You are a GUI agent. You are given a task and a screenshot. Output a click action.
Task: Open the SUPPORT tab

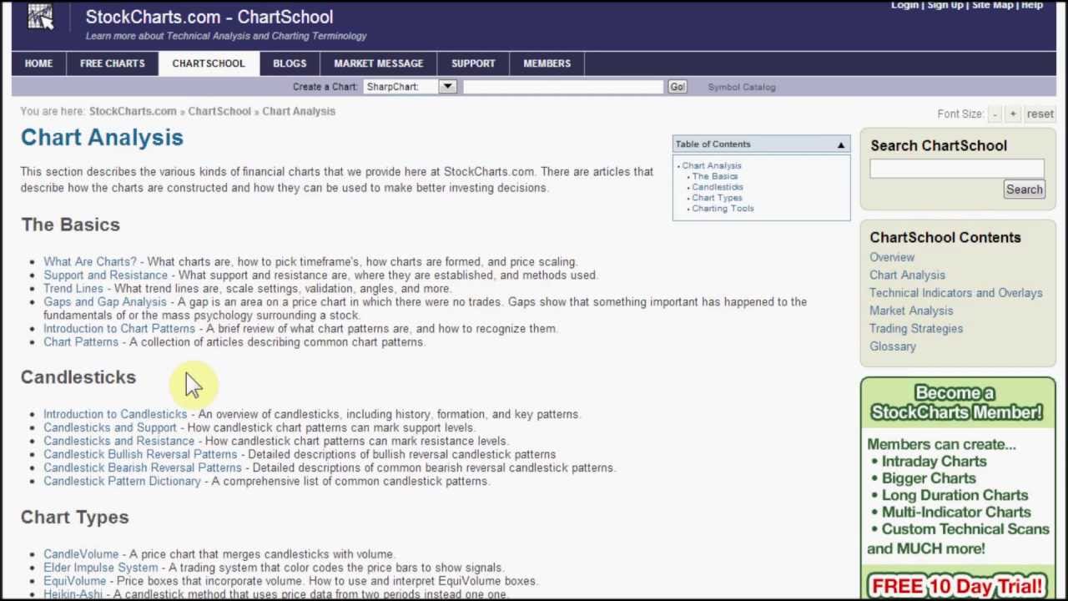point(473,63)
